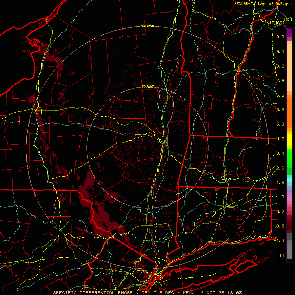Click the 5.0 scale value
This screenshot has width=295, height=295.
click(280, 124)
